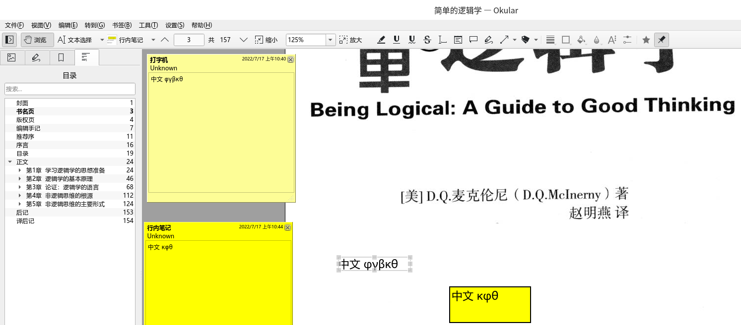
Task: Jump to 编辑手记 in contents
Action: point(70,128)
